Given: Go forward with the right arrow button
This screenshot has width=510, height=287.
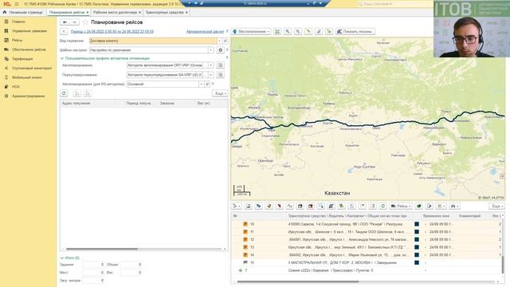Looking at the screenshot, I should [74, 22].
